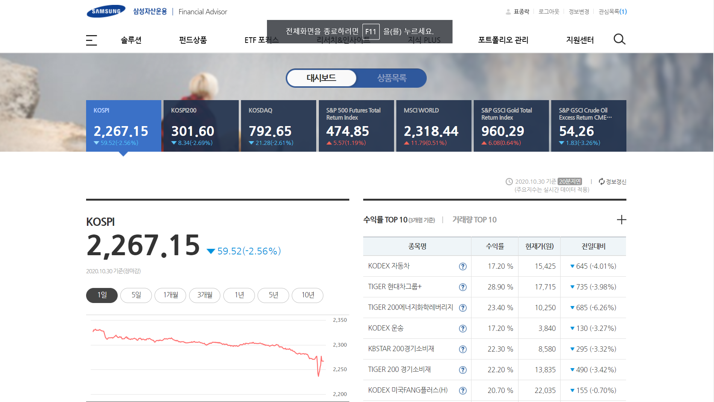Image resolution: width=714 pixels, height=402 pixels.
Task: Open help icon for KODEX 미국FANG플러스(H)
Action: point(463,391)
